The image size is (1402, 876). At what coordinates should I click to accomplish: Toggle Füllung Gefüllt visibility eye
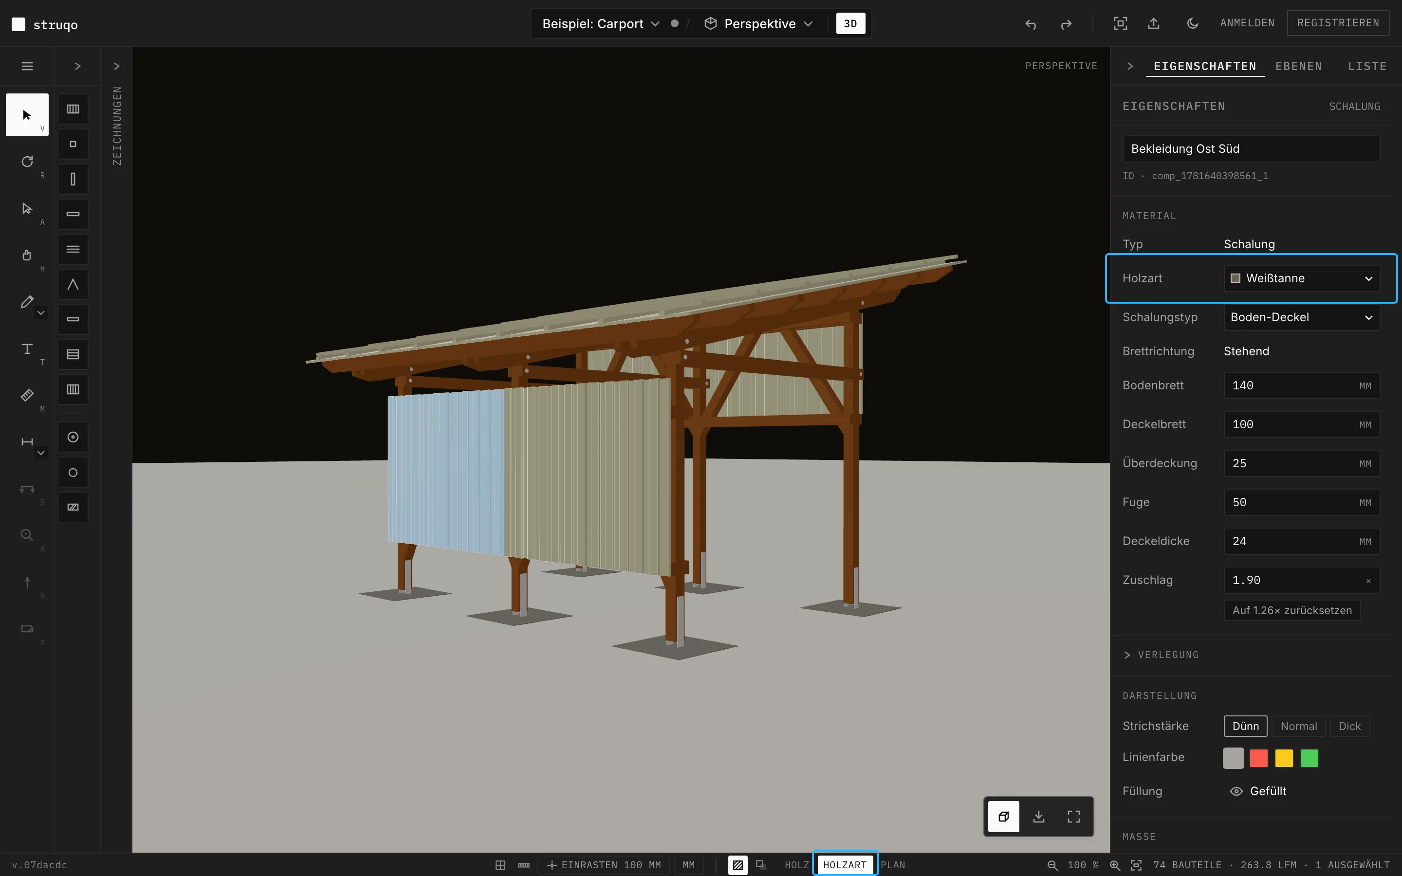[x=1236, y=791]
